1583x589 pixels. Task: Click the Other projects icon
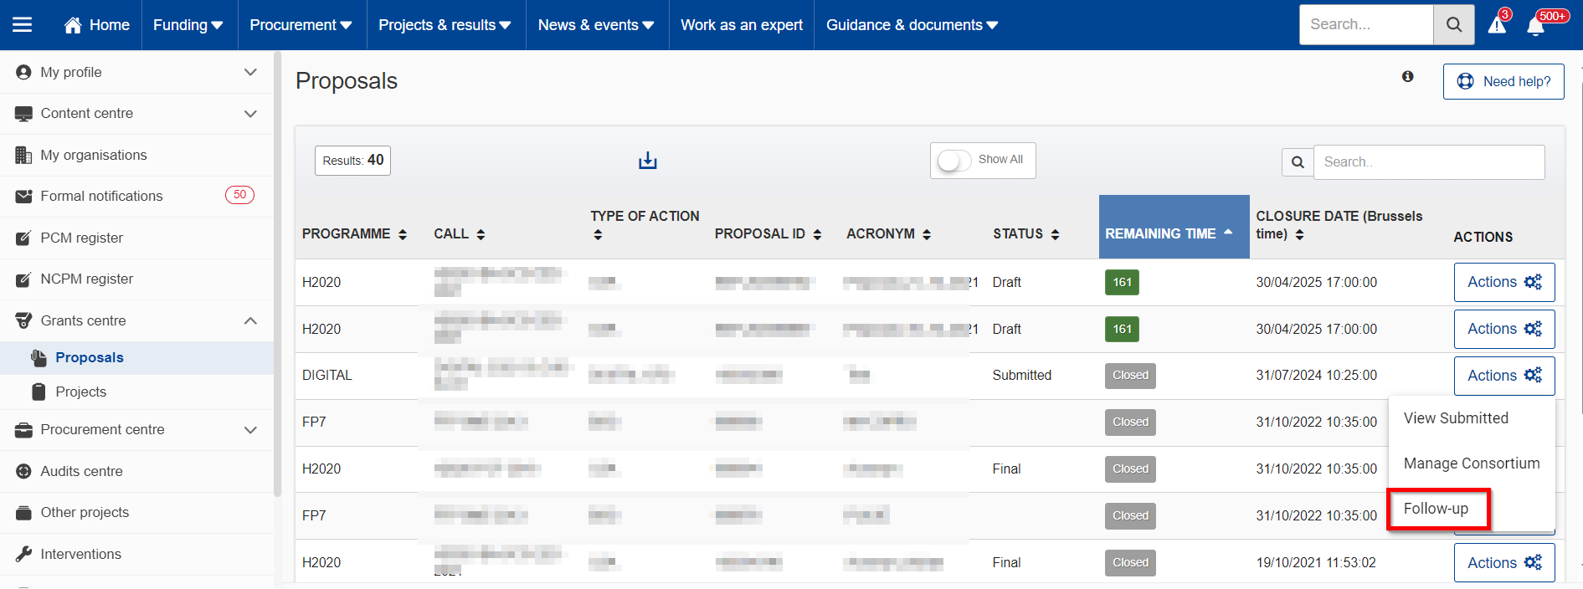pos(23,513)
